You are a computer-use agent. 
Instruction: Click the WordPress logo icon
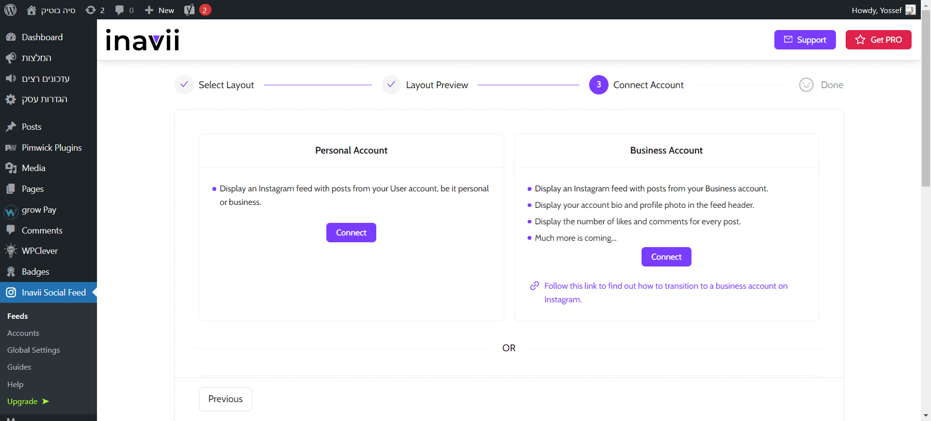11,10
